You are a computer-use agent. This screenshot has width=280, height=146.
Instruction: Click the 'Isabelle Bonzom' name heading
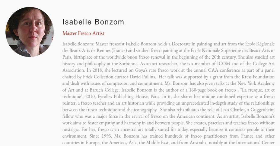coord(93,22)
